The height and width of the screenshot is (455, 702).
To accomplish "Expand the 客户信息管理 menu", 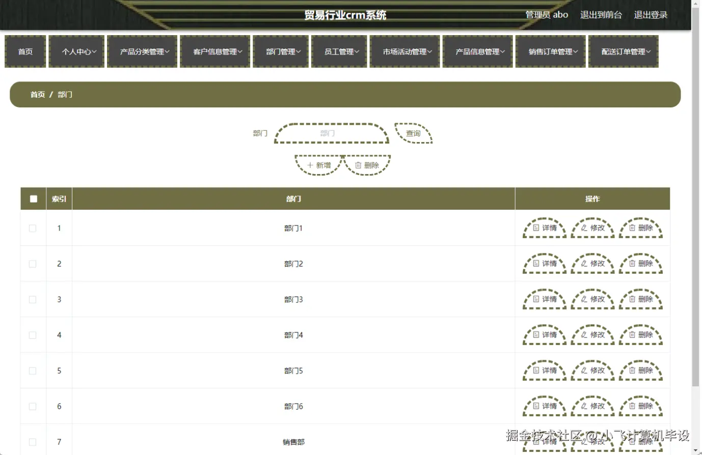I will point(215,51).
